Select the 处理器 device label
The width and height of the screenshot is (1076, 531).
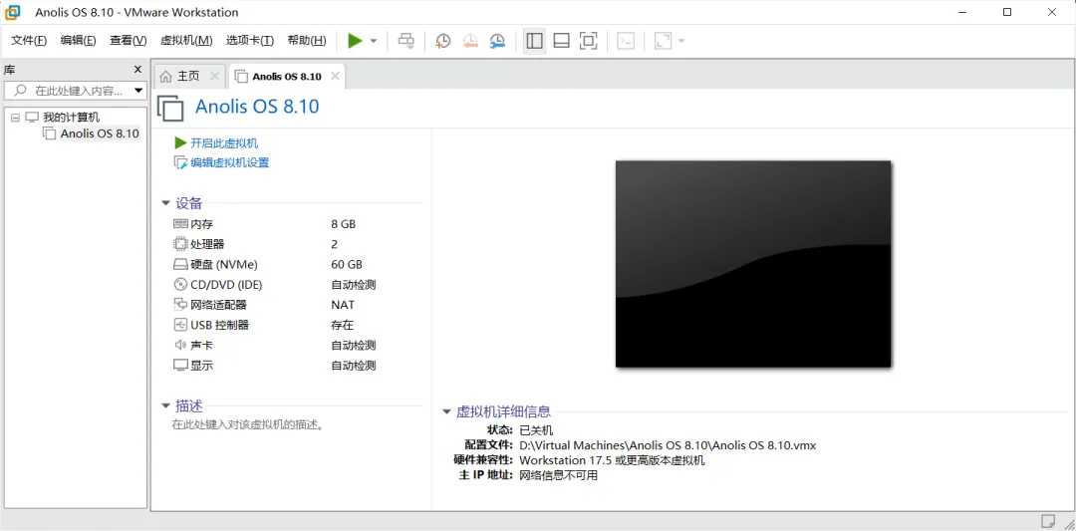click(207, 243)
